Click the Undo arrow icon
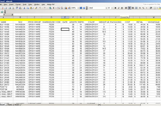The image size is (161, 113). click(x=40, y=8)
